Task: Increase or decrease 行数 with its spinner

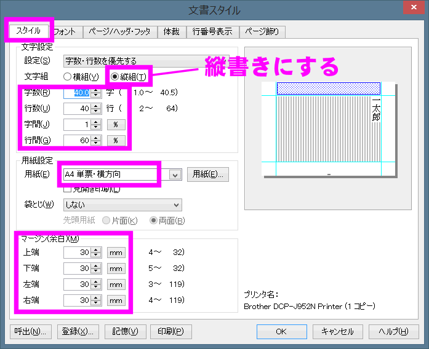Action: (95, 109)
